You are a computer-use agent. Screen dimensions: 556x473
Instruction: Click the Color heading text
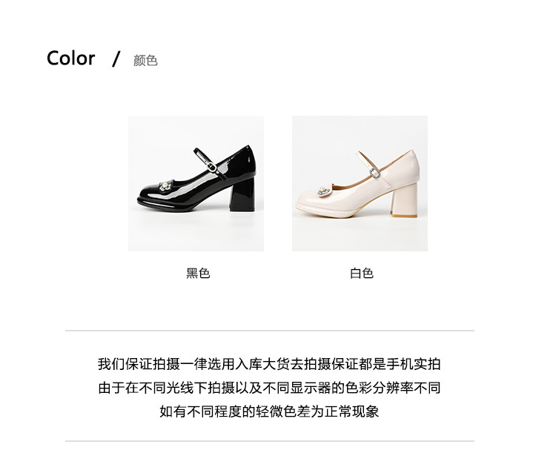[x=71, y=58]
